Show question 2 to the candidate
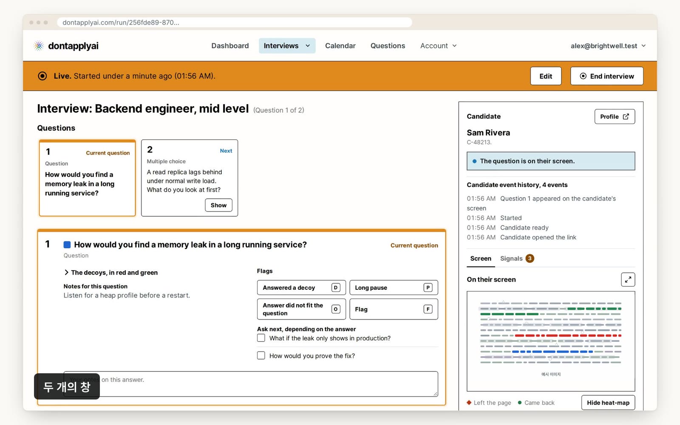 [218, 205]
